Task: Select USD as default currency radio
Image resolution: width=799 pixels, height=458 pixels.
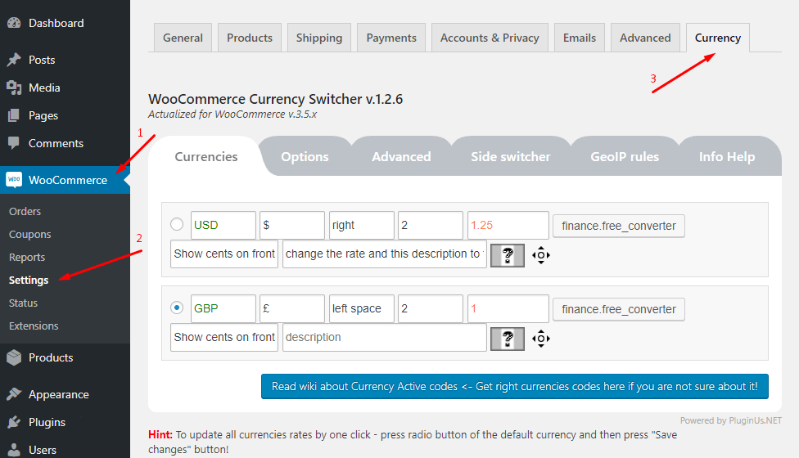Action: click(x=177, y=224)
